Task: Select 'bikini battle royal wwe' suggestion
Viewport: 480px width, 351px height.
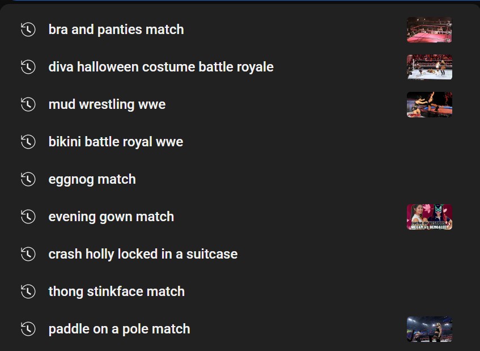Action: click(x=116, y=142)
